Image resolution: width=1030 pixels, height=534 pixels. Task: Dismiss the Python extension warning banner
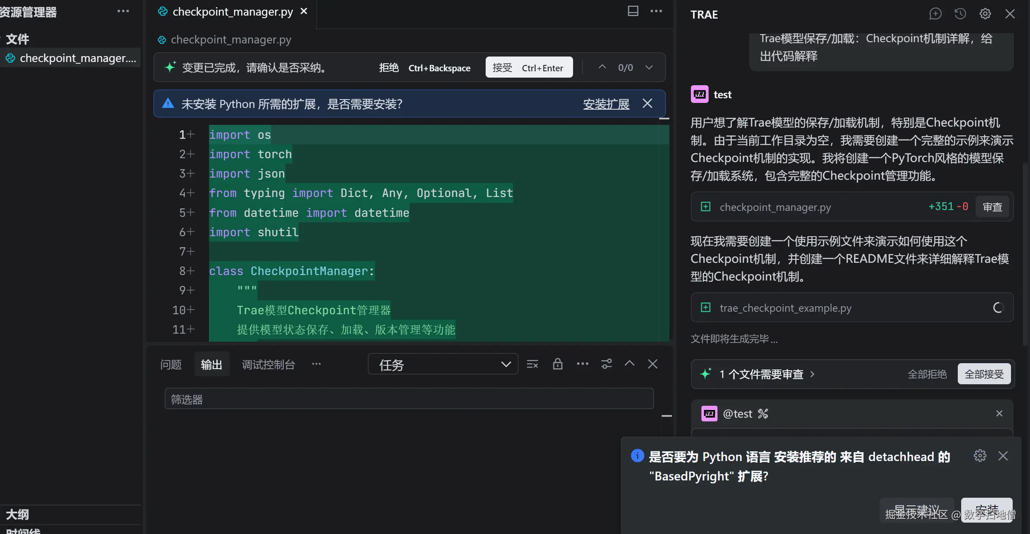[647, 103]
